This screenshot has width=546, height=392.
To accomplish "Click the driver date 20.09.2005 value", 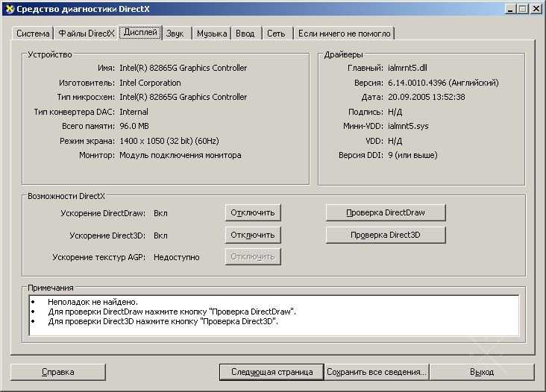I will [x=426, y=97].
